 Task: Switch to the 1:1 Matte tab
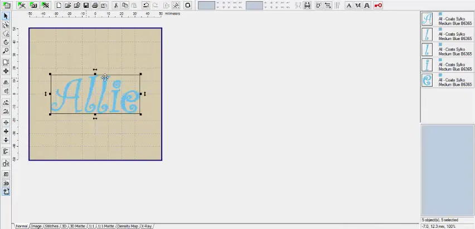click(x=106, y=226)
